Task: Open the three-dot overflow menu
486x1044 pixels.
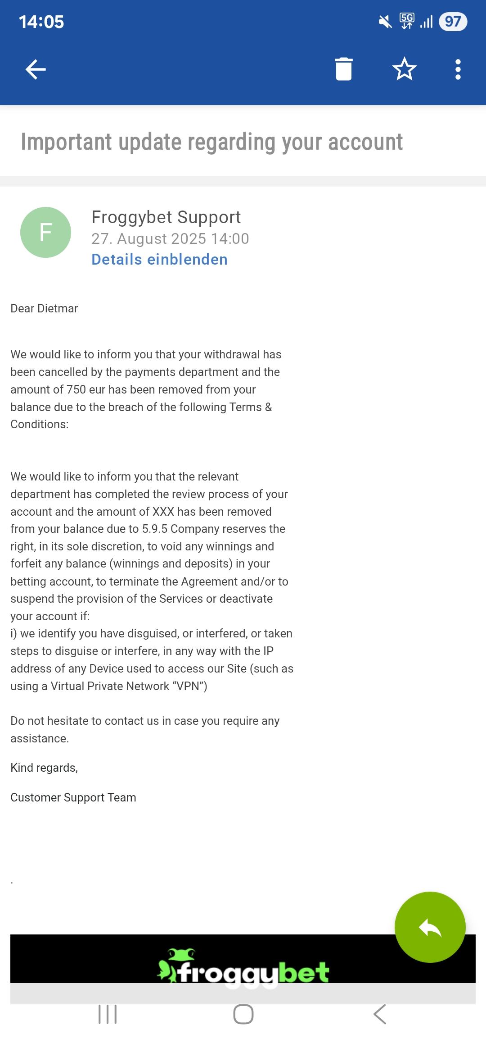Action: tap(458, 69)
